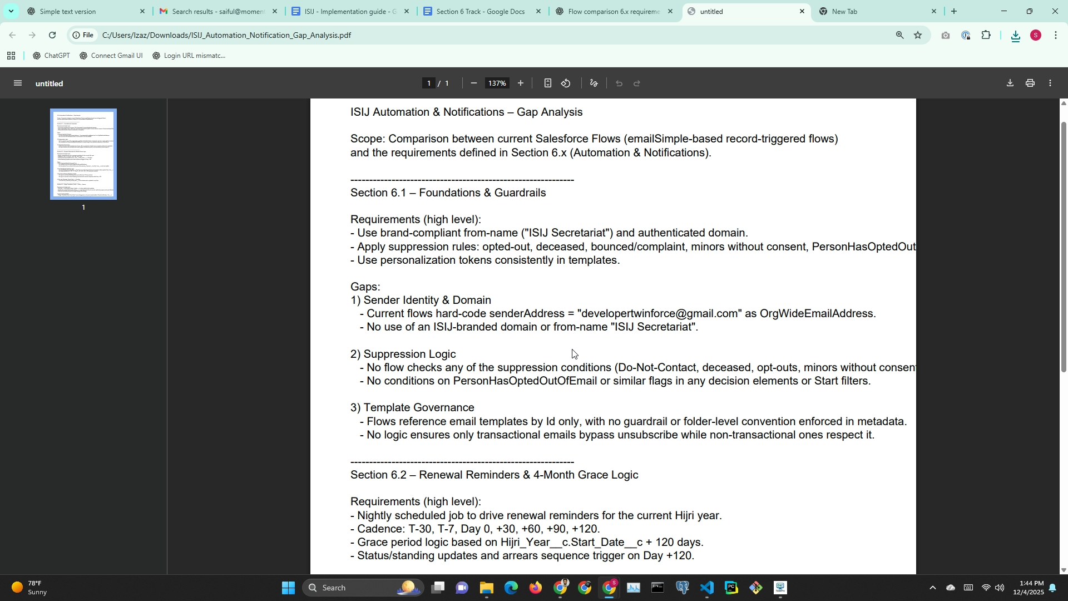
Task: Download the PDF file
Action: pyautogui.click(x=1010, y=83)
